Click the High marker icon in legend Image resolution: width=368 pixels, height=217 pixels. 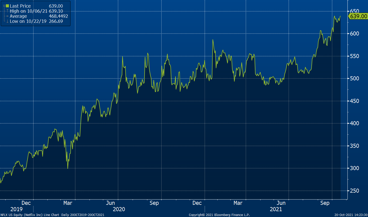(x=8, y=11)
